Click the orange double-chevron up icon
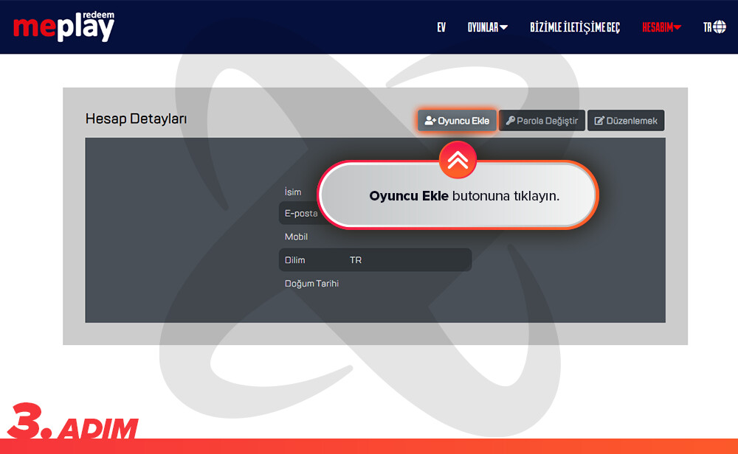 458,160
